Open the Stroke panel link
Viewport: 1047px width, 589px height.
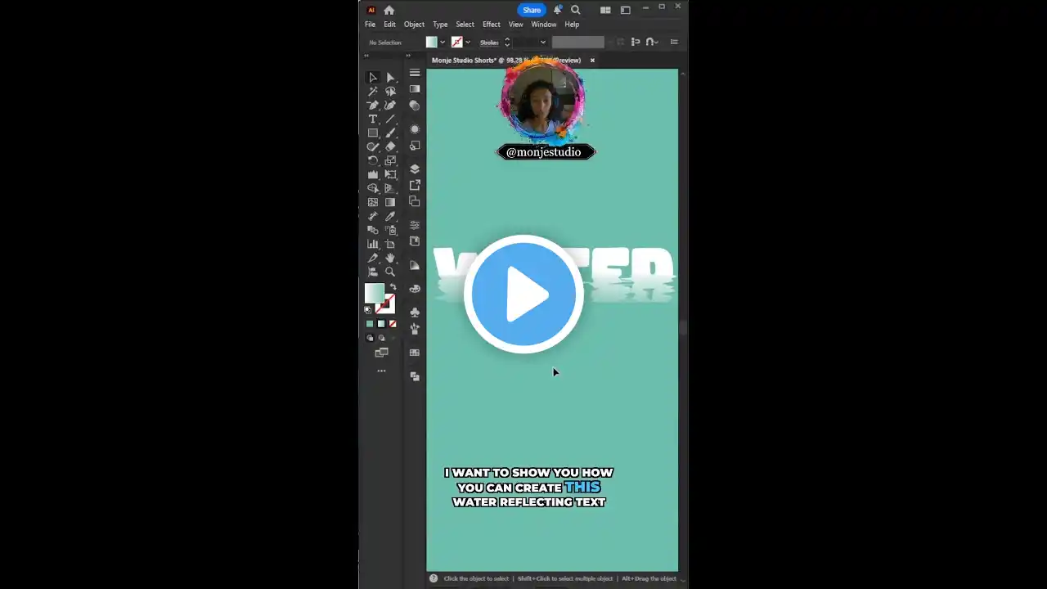489,43
